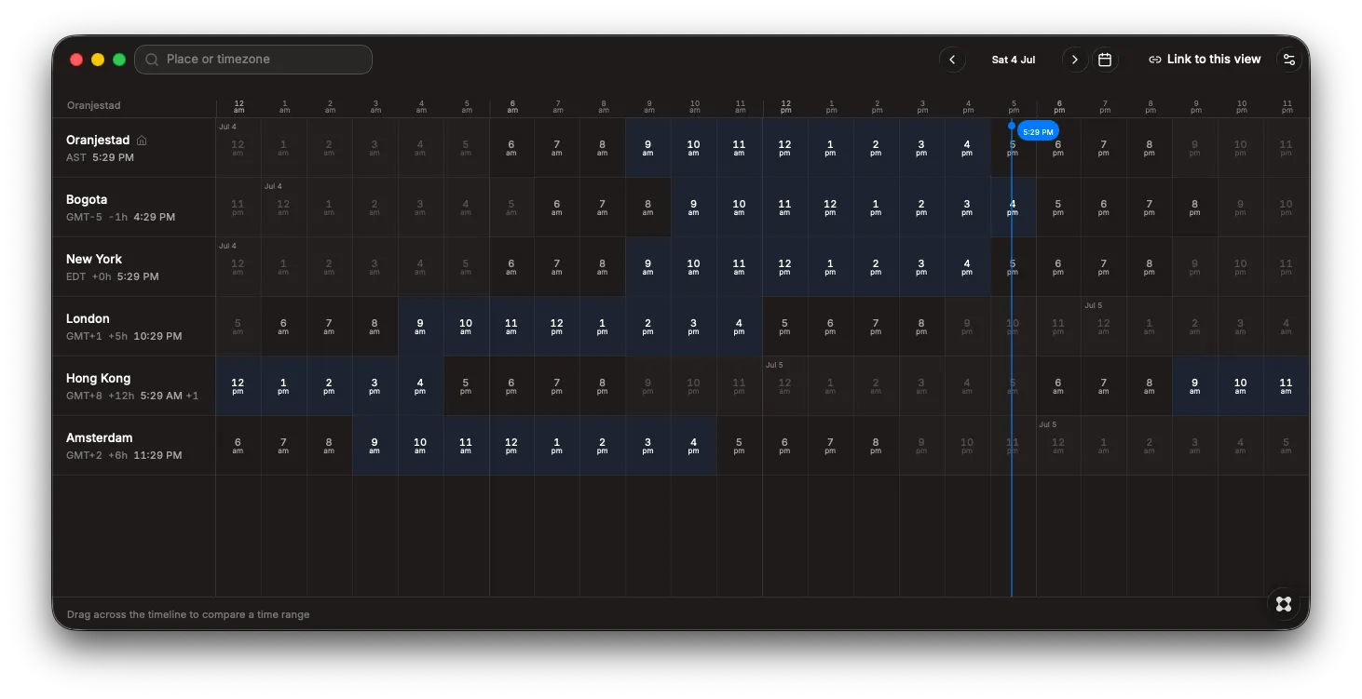
Task: Focus the Place or timezone search field
Action: coord(253,60)
